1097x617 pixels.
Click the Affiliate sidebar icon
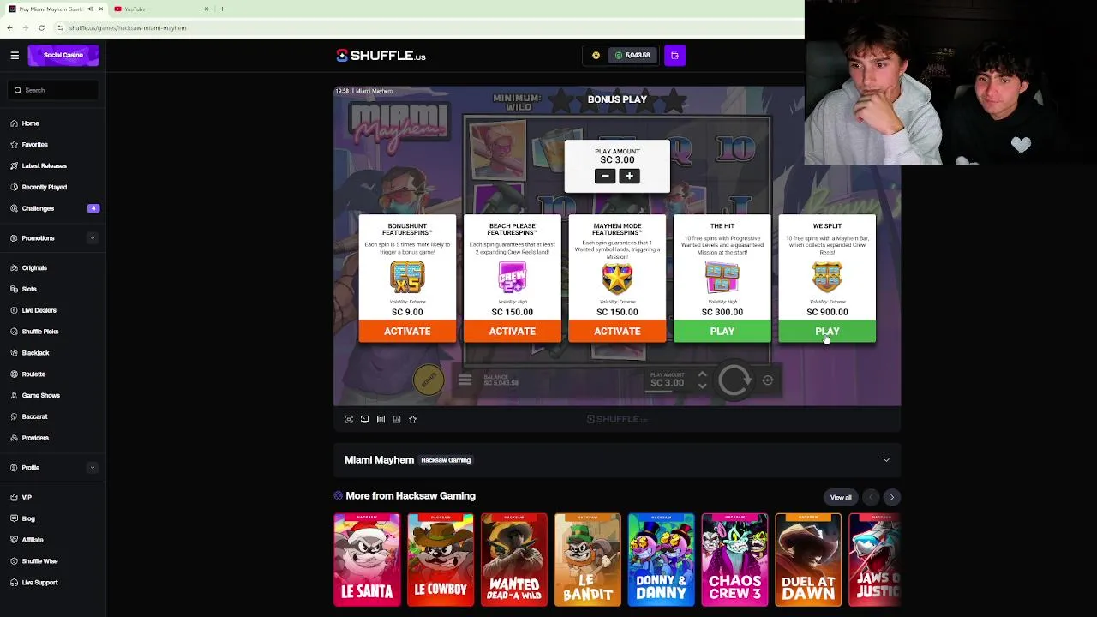[15, 540]
